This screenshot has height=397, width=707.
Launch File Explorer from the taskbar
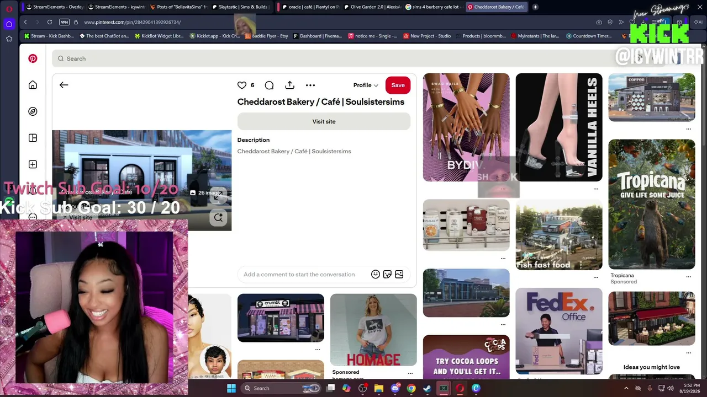pyautogui.click(x=379, y=388)
